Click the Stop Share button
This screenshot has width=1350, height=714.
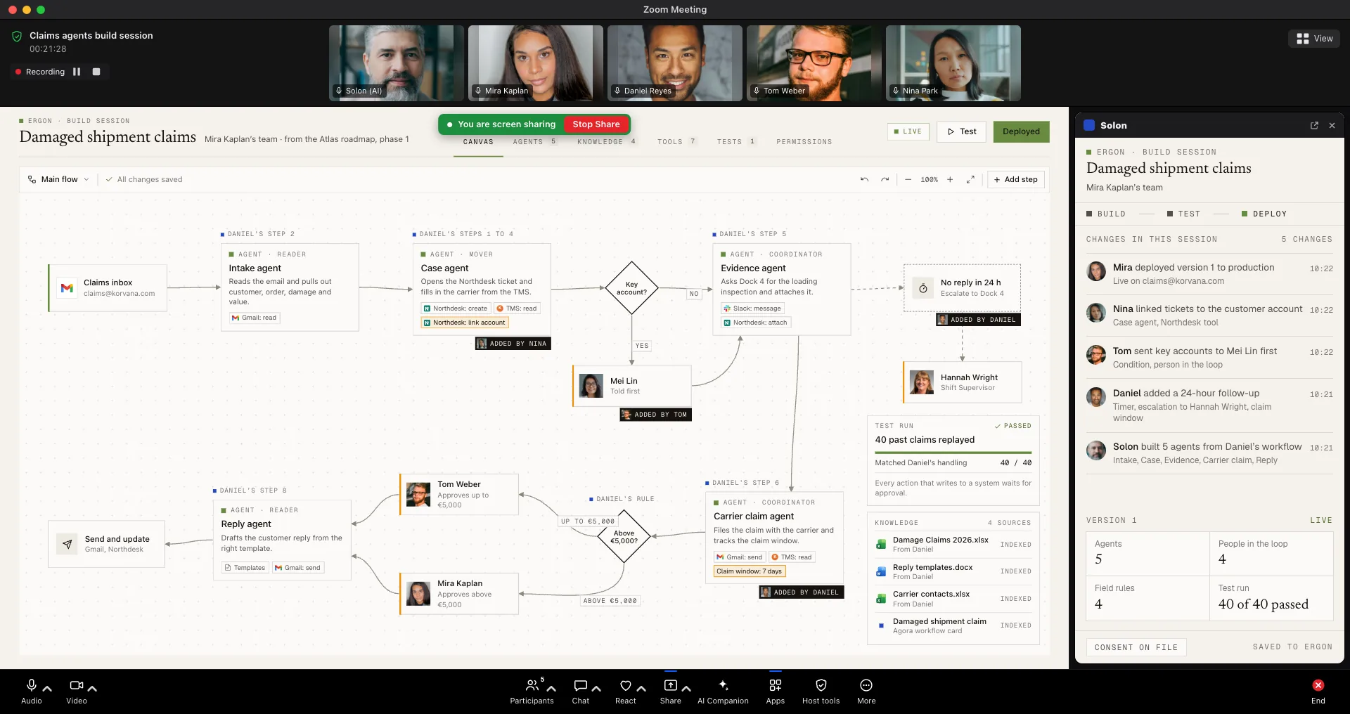596,124
